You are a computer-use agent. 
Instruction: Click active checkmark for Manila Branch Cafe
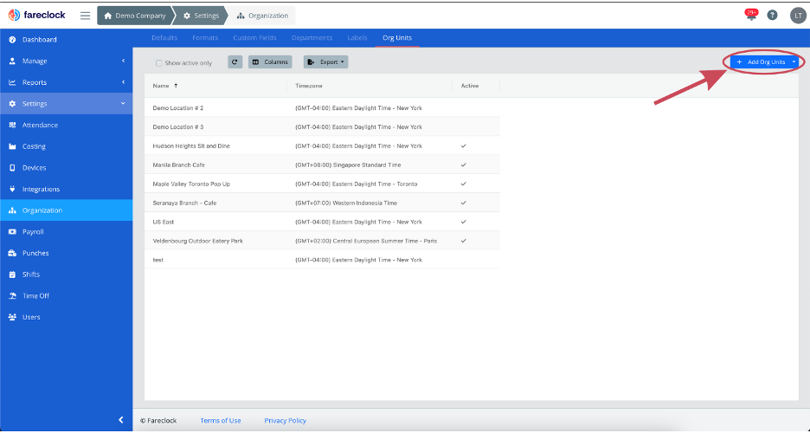point(463,165)
